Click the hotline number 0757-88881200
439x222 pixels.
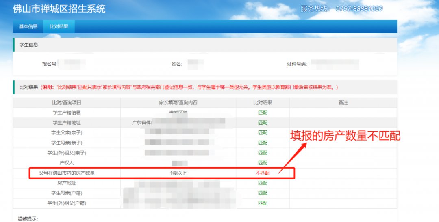359,9
